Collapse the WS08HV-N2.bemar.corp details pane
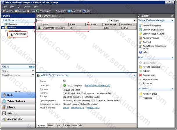The image size is (177, 130). click(x=134, y=75)
